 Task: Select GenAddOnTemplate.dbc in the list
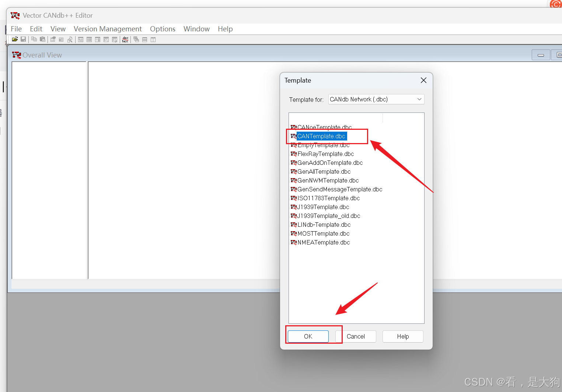click(x=330, y=163)
